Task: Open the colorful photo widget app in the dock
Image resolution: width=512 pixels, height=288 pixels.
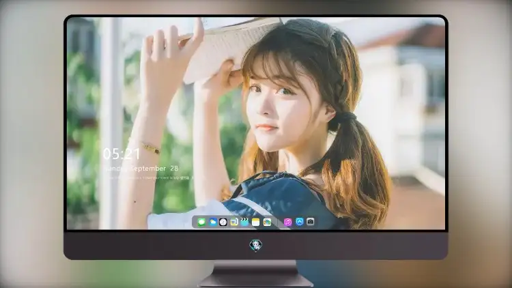Action: (x=267, y=222)
